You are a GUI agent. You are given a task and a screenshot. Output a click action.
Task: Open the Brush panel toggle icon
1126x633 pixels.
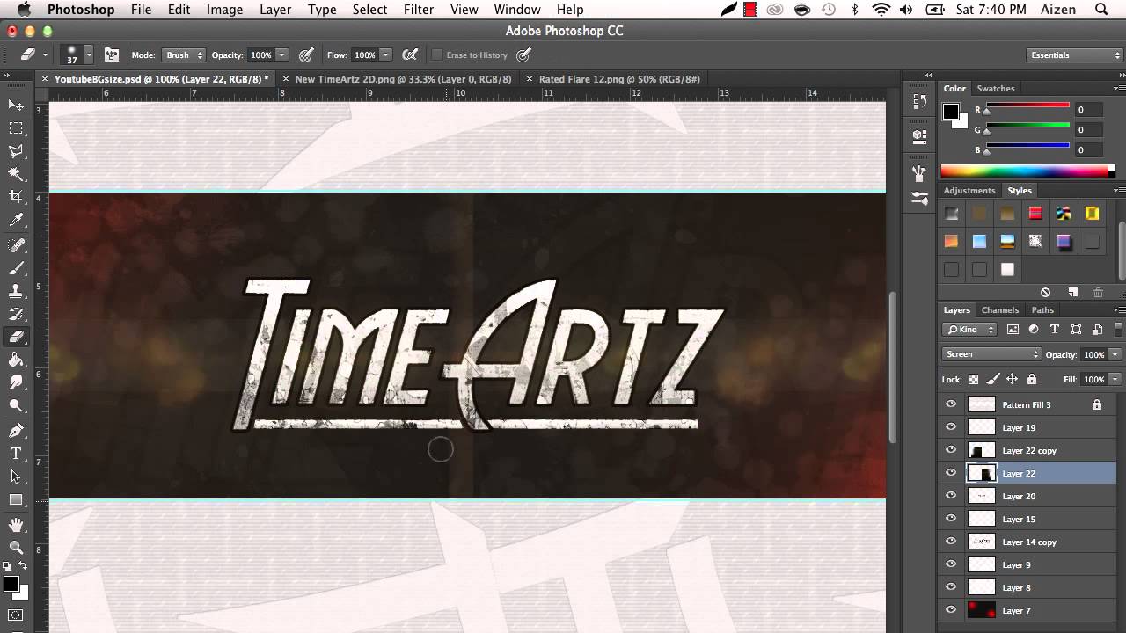click(x=112, y=55)
